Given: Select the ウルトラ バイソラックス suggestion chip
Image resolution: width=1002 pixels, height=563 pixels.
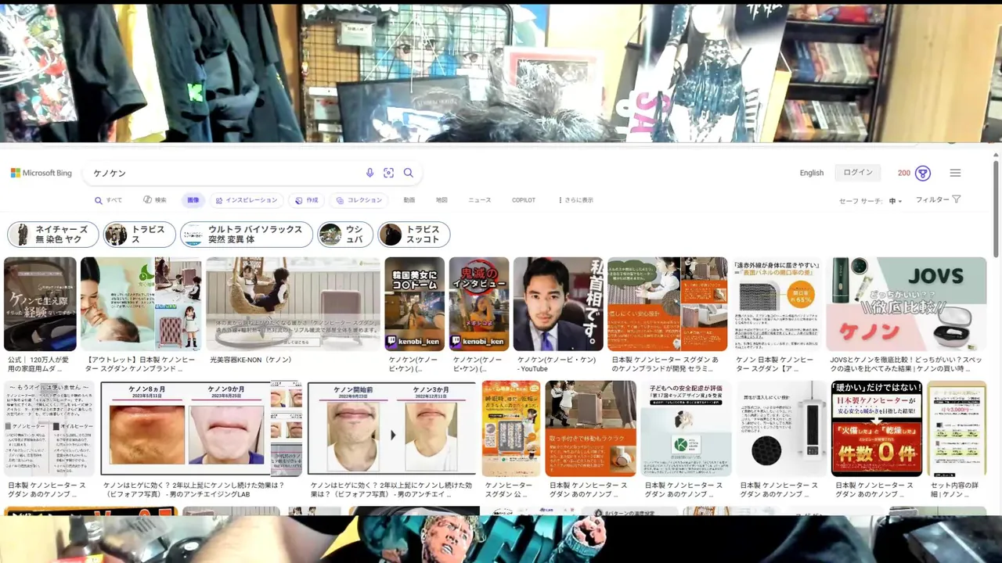Looking at the screenshot, I should 247,235.
